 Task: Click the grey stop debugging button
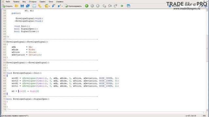click(x=98, y=6)
